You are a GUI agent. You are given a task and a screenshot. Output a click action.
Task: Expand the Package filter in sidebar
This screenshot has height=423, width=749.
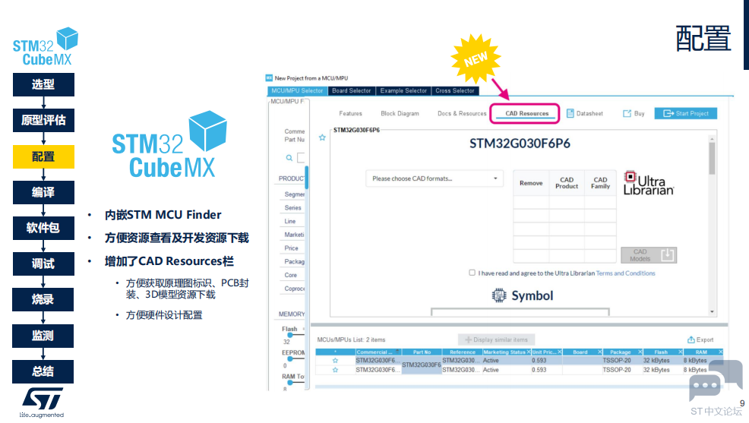(294, 262)
